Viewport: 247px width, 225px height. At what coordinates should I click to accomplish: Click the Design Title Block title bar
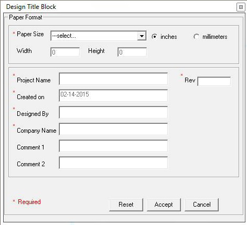(119, 7)
